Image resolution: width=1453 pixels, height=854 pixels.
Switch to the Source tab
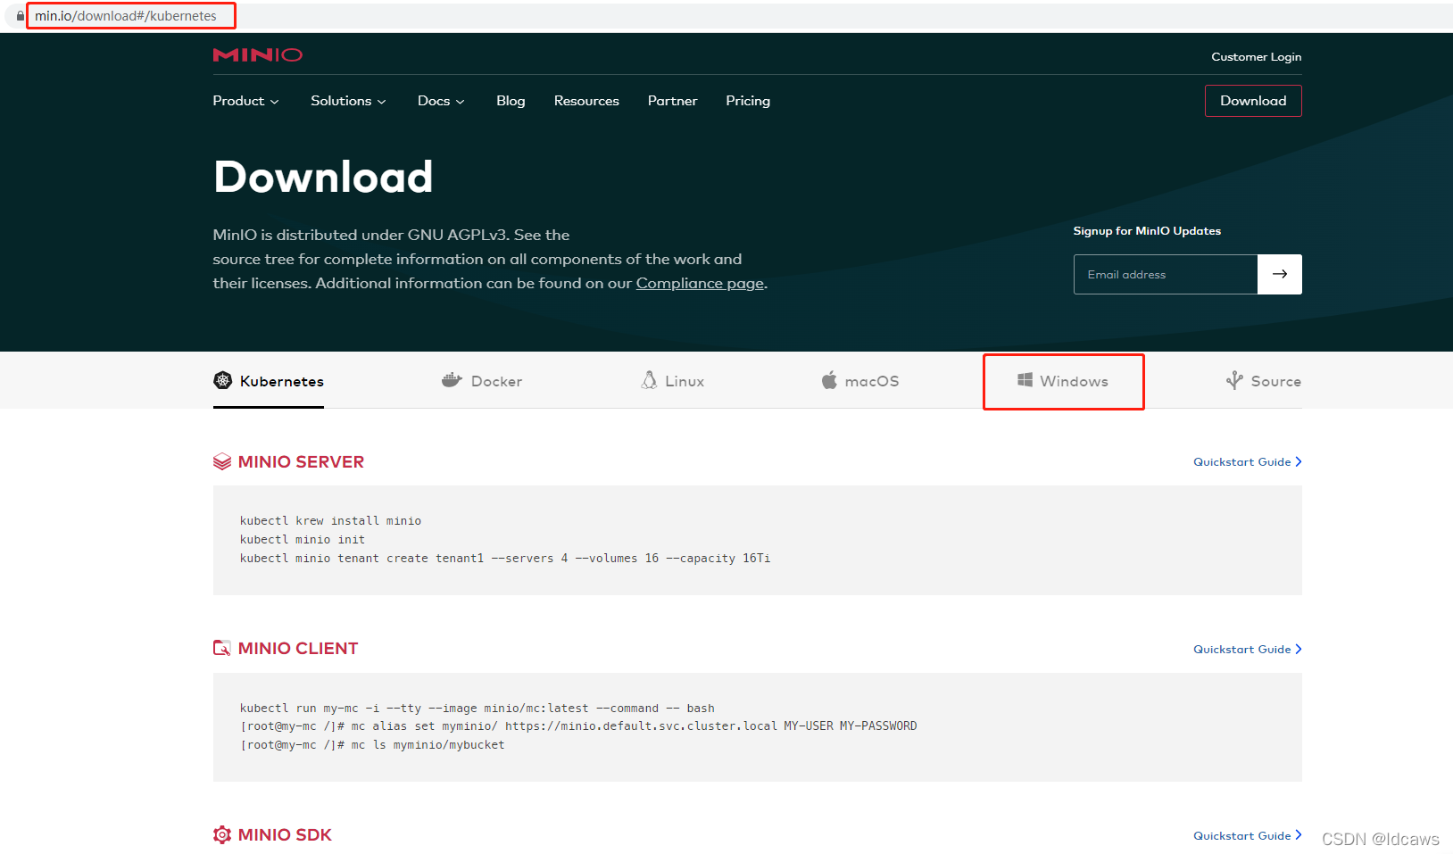[1264, 381]
